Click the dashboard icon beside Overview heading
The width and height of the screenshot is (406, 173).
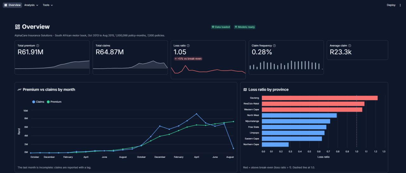17,27
